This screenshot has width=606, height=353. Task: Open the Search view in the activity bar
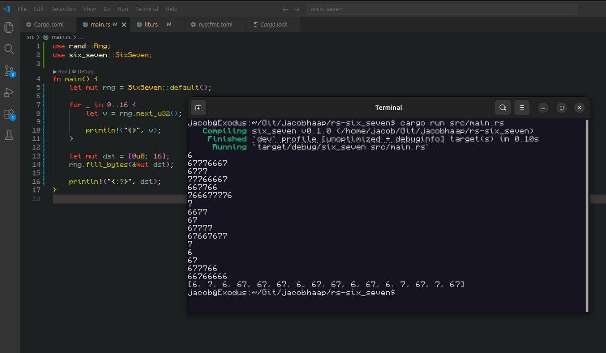[9, 49]
